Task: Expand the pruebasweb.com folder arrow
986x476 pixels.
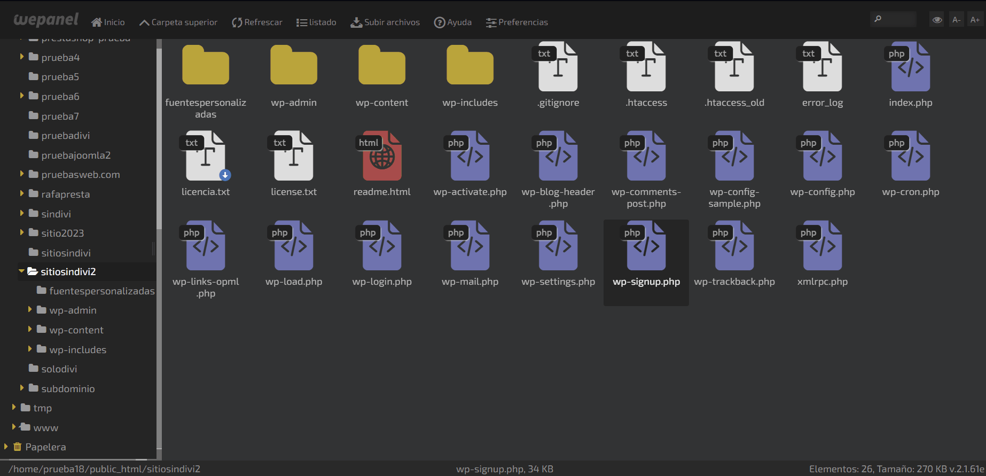Action: tap(22, 174)
